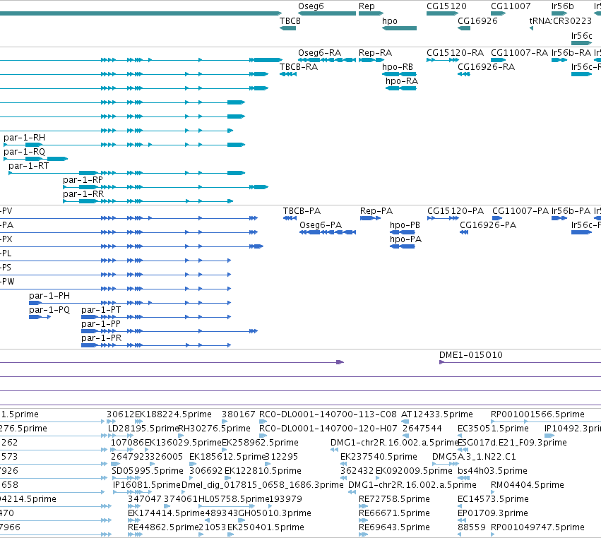Select the CG15120 gene label
Screen dimensions: 601x538
tap(446, 6)
